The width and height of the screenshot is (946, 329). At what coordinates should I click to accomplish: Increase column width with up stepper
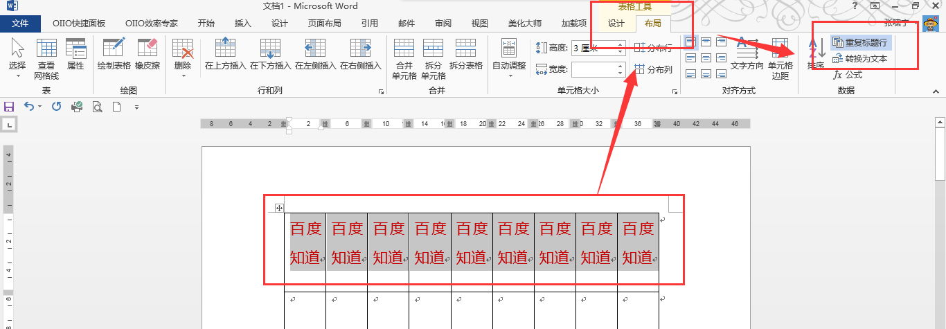tap(621, 66)
